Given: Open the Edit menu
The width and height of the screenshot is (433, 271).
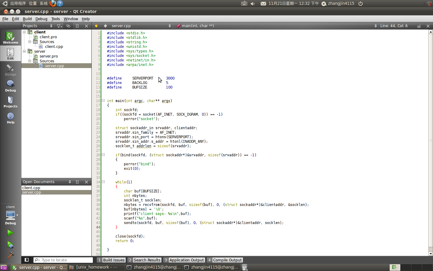Looking at the screenshot, I should [x=15, y=19].
